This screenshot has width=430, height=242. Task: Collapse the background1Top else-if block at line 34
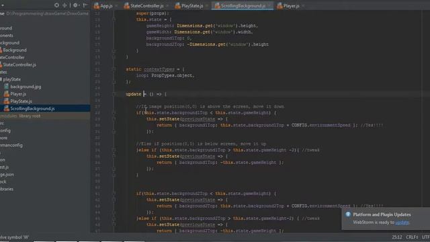point(114,150)
